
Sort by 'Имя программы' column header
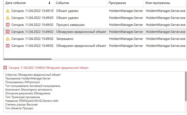pyautogui.click(x=158, y=3)
